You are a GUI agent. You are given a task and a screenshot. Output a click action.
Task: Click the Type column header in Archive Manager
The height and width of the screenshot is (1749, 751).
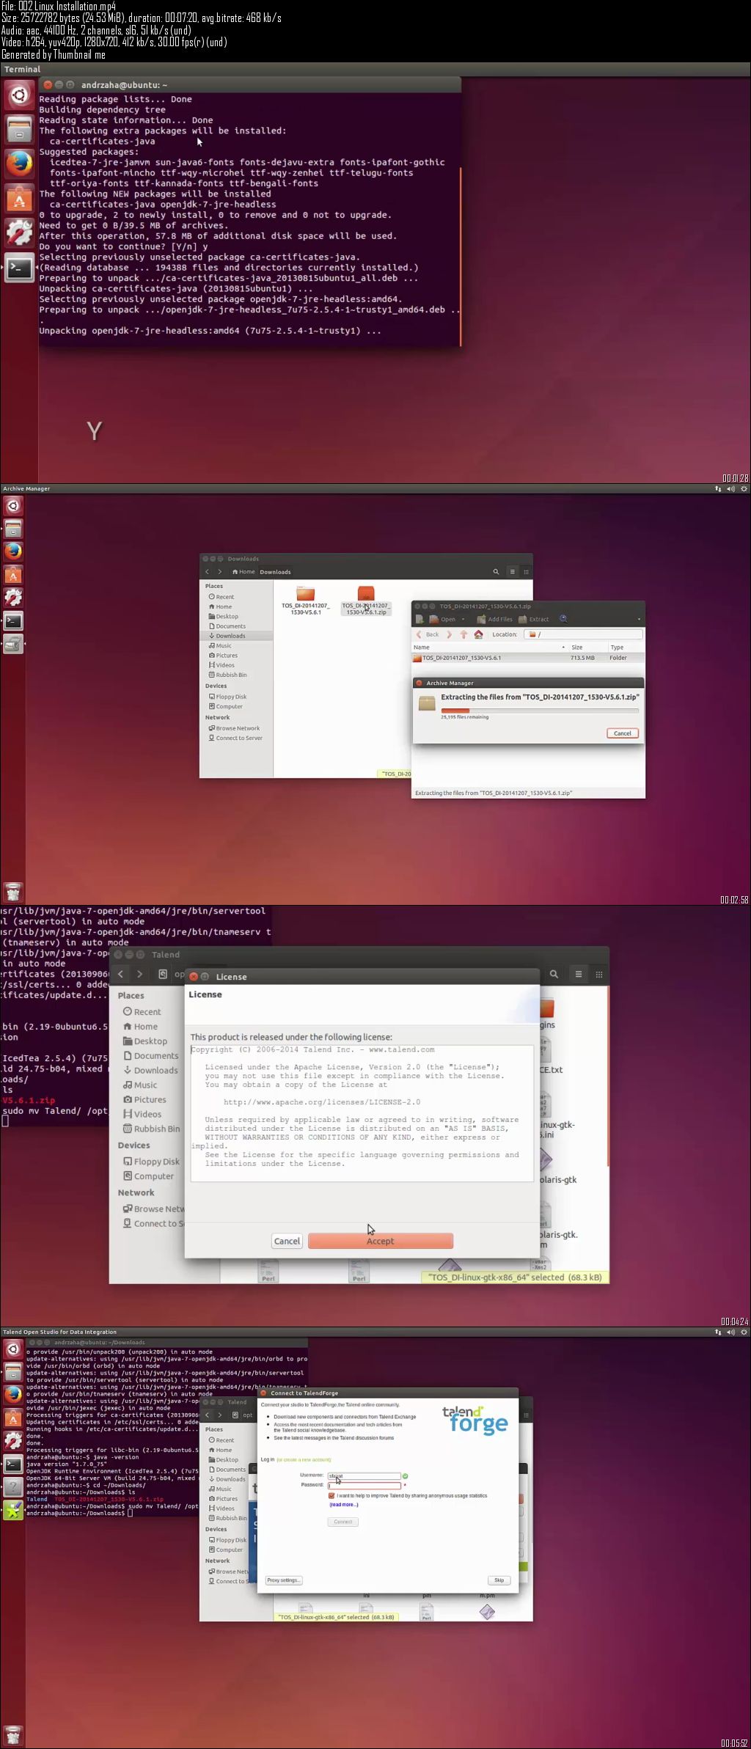pyautogui.click(x=626, y=648)
